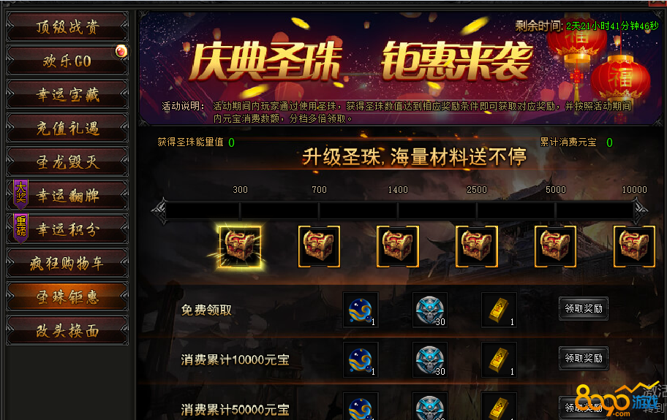The width and height of the screenshot is (667, 420).
Task: Click the skull medallion in 免费领取 row
Action: (x=429, y=310)
